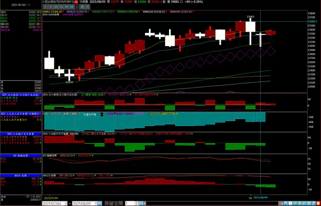Switch to the daily (日) chart
321x206 pixels.
tap(77, 7)
